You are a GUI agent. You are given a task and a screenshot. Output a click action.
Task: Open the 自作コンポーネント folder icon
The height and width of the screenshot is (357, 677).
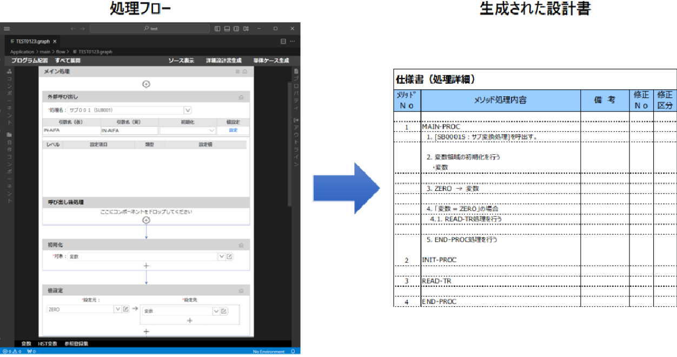point(9,135)
